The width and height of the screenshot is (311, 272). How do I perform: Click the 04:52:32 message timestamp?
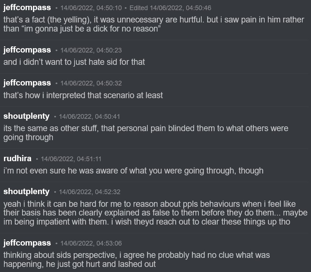[89, 192]
